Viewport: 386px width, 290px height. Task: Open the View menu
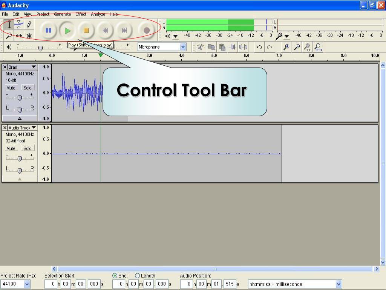point(28,14)
